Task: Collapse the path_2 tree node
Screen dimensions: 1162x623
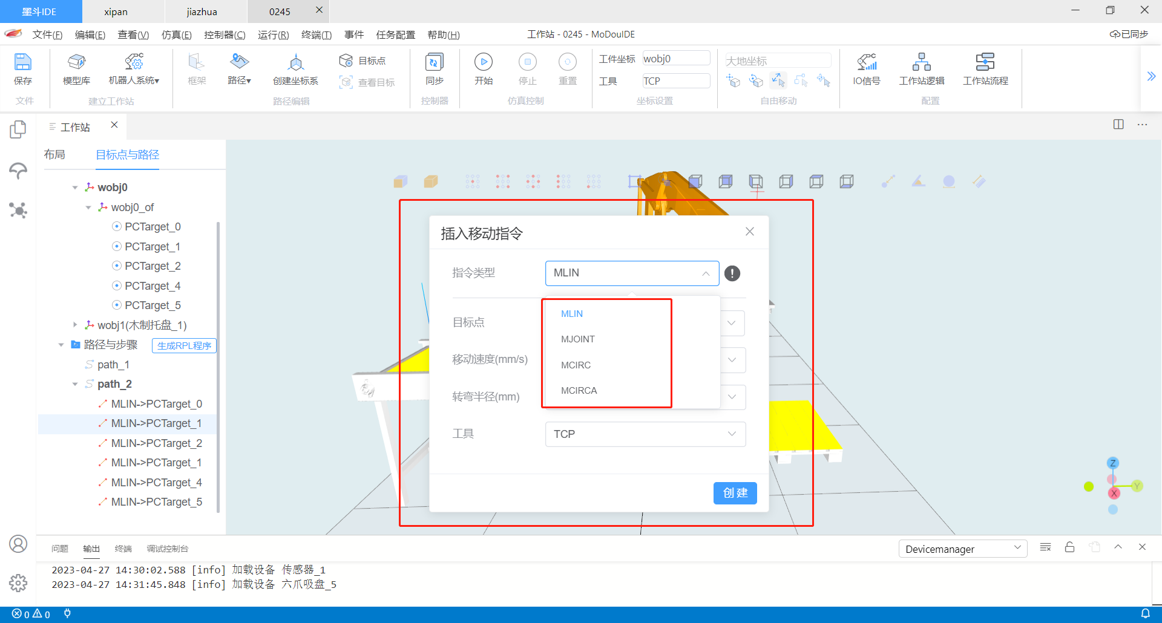Action: tap(75, 384)
